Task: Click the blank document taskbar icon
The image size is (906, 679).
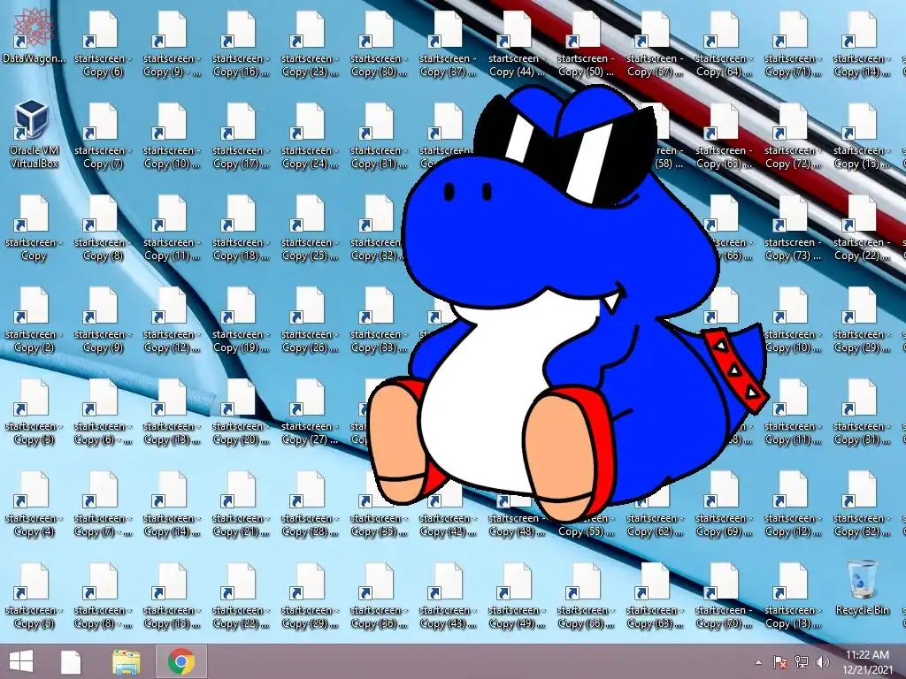Action: [x=71, y=661]
